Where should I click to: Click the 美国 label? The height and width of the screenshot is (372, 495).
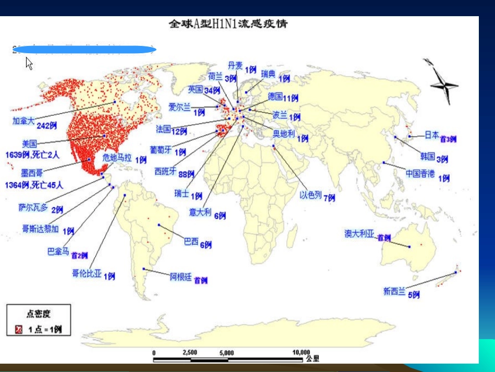29,144
